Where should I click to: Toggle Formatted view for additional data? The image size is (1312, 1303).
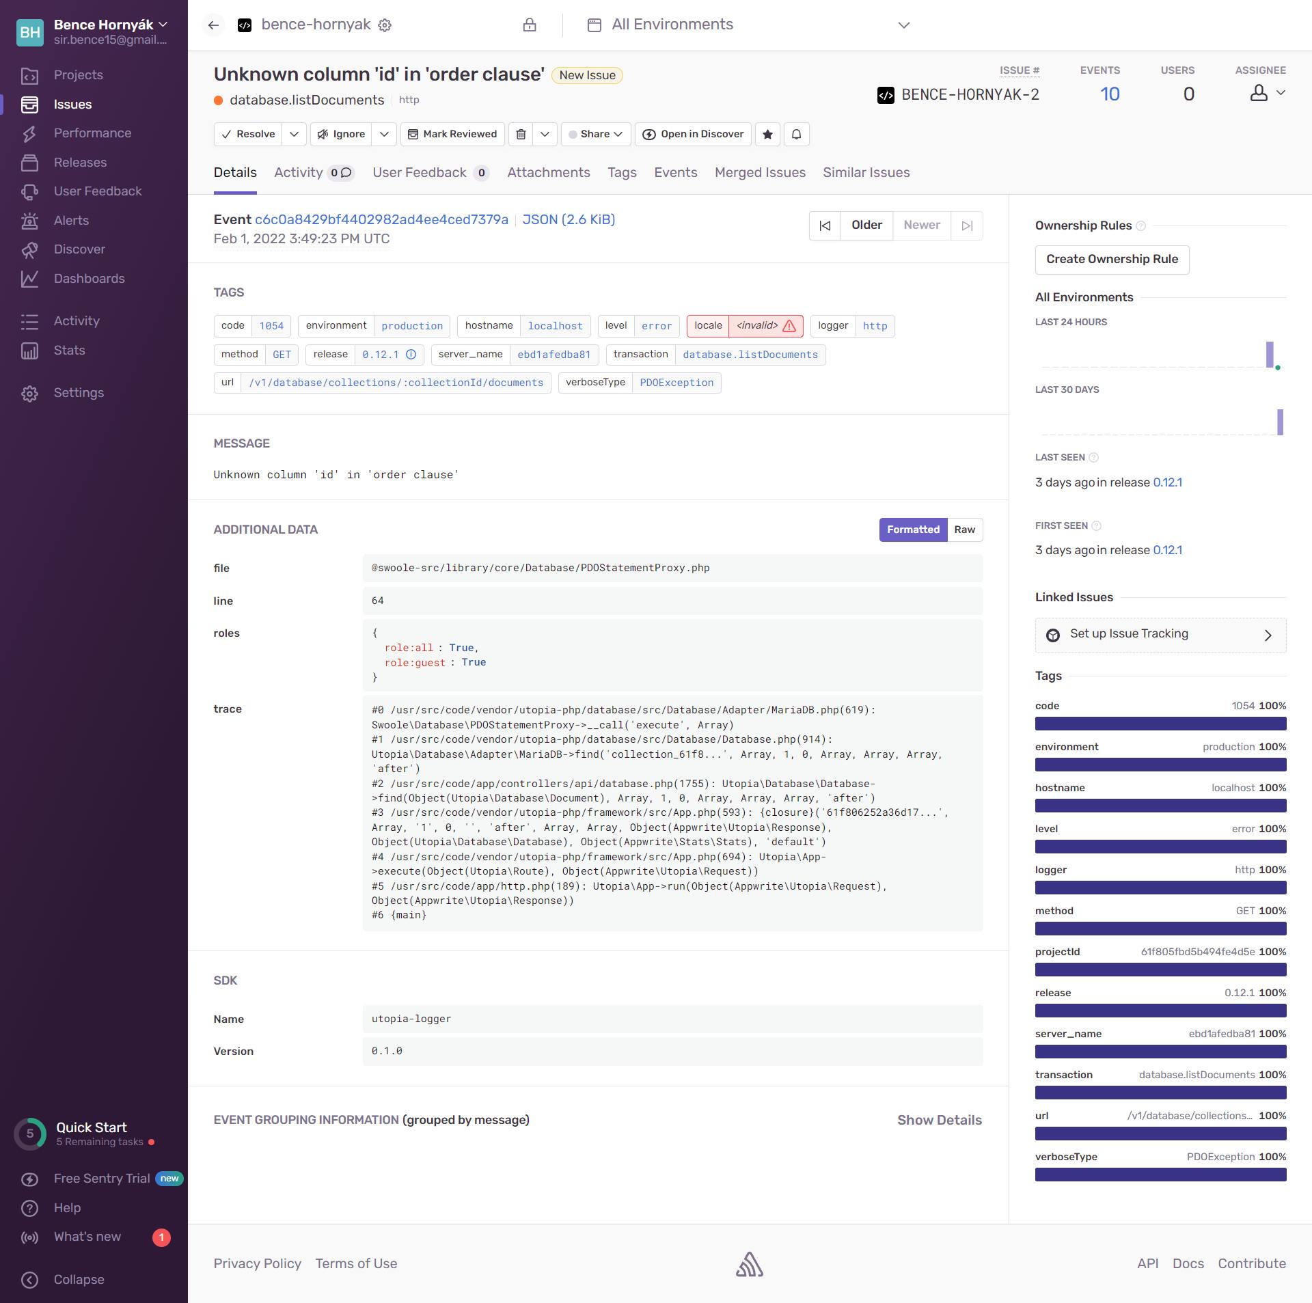[x=913, y=530]
